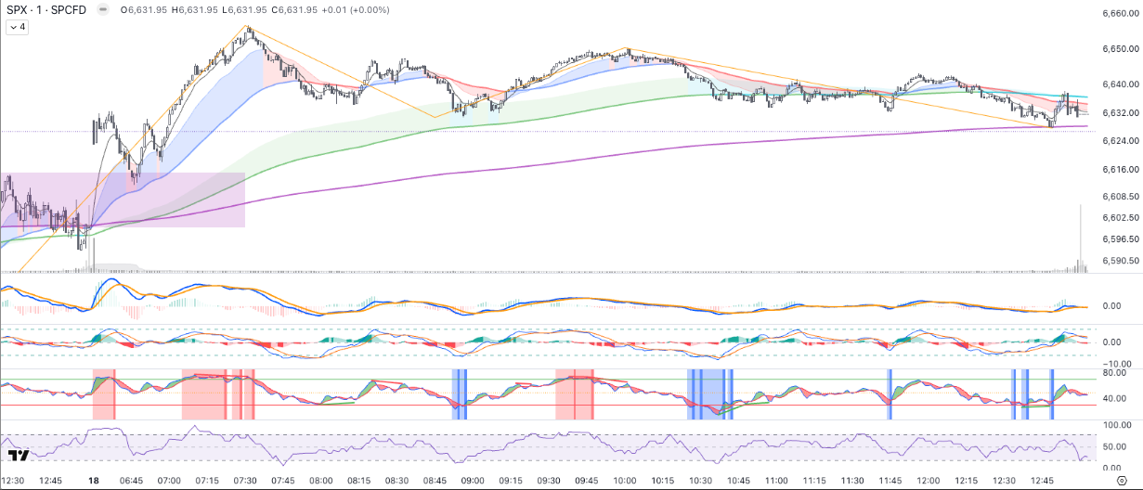Click the TradingView logo
Image resolution: width=1143 pixels, height=490 pixels.
coord(18,456)
